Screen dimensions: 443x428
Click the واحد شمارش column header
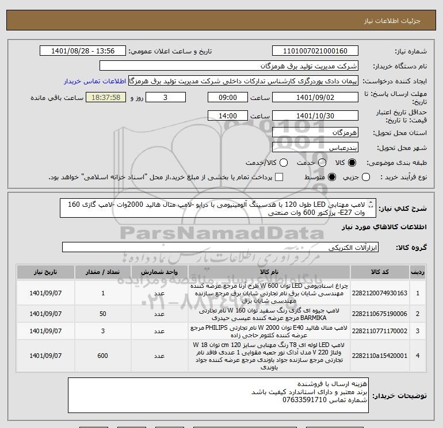(x=159, y=272)
